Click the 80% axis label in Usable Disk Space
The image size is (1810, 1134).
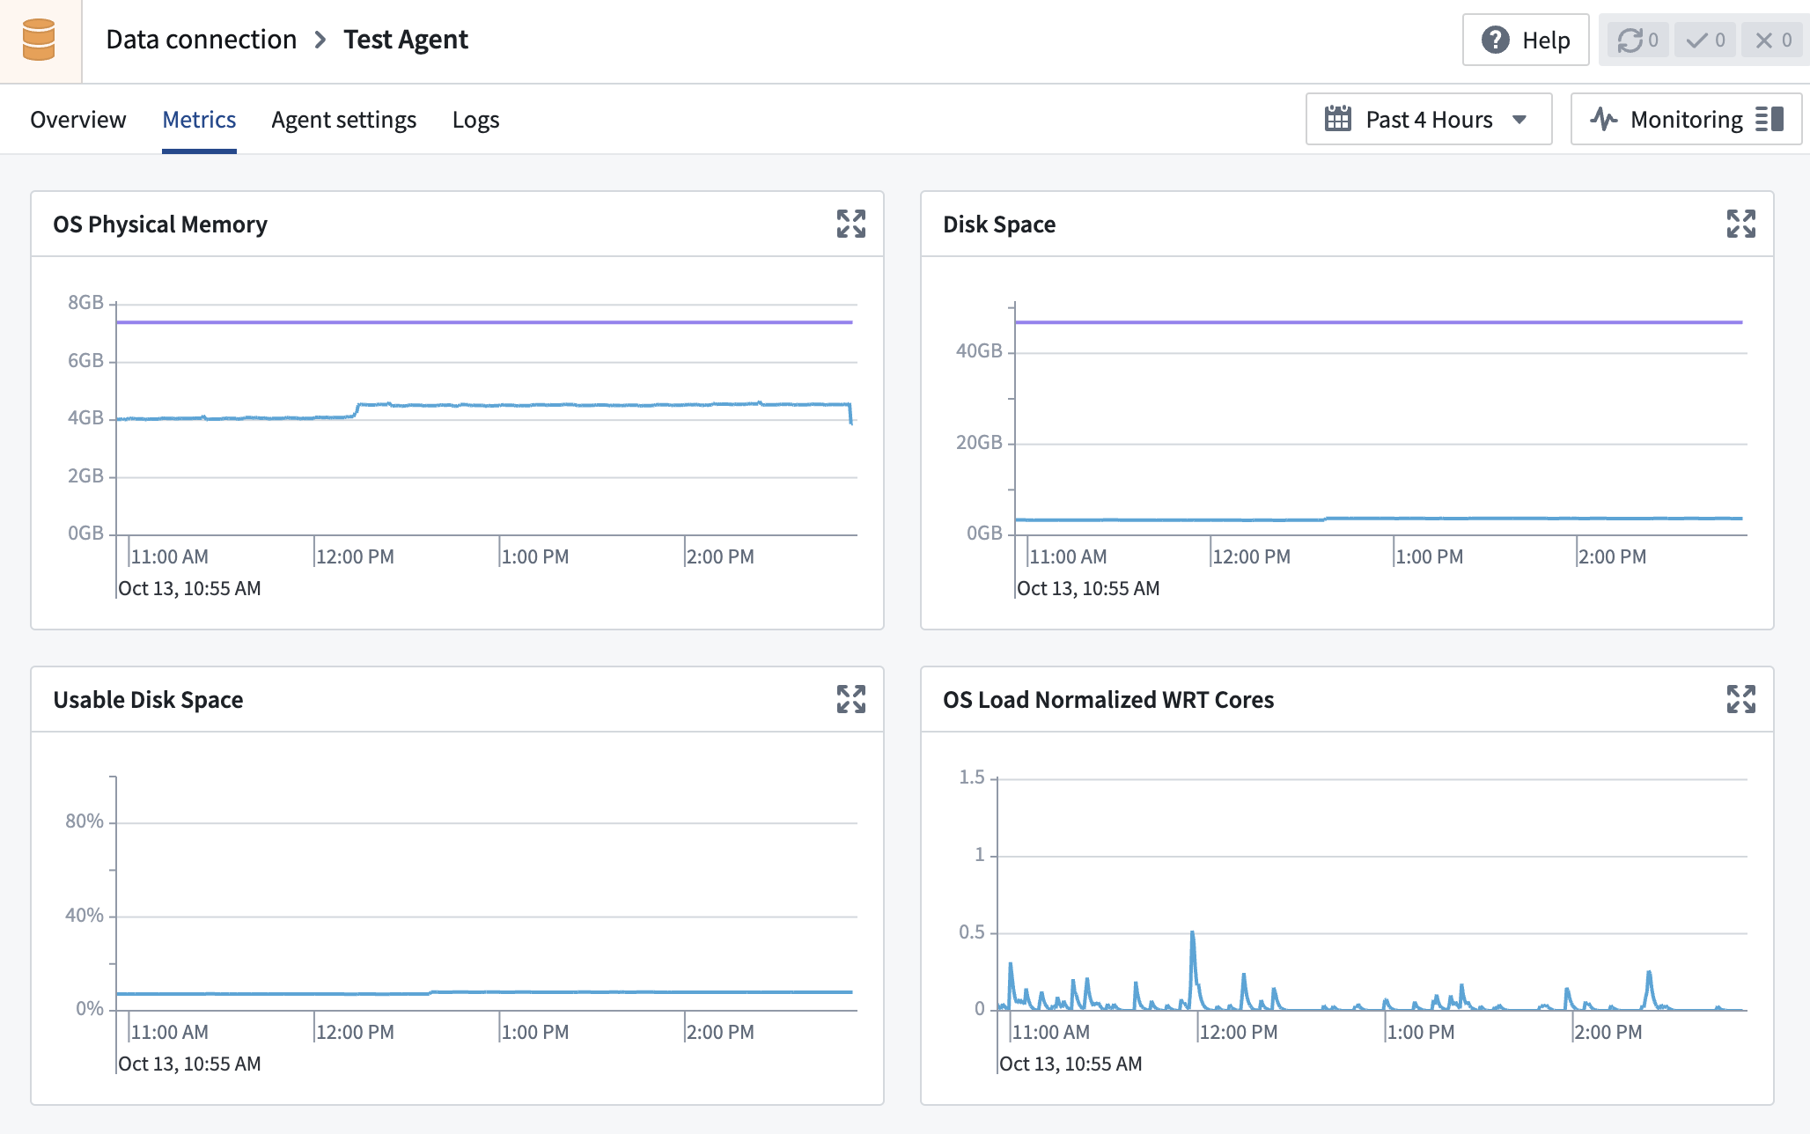pos(85,821)
